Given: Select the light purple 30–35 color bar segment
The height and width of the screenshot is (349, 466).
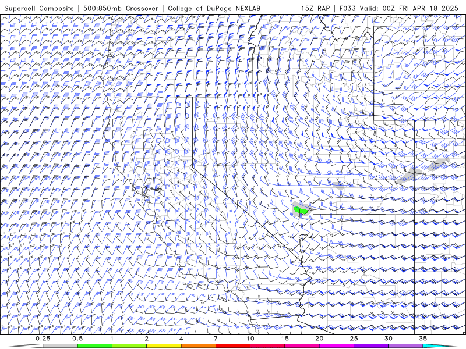Looking at the screenshot, I should 405,346.
